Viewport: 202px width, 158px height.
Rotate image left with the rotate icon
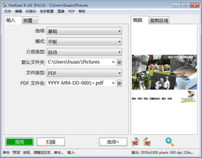tap(135, 142)
